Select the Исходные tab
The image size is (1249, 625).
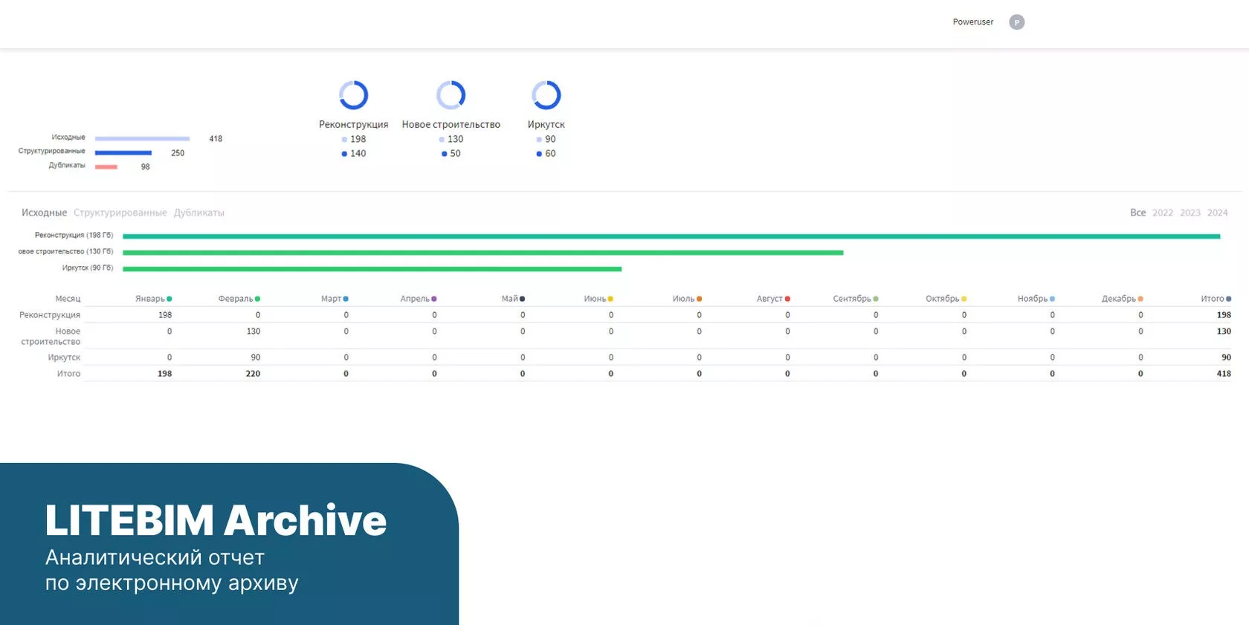pyautogui.click(x=44, y=213)
